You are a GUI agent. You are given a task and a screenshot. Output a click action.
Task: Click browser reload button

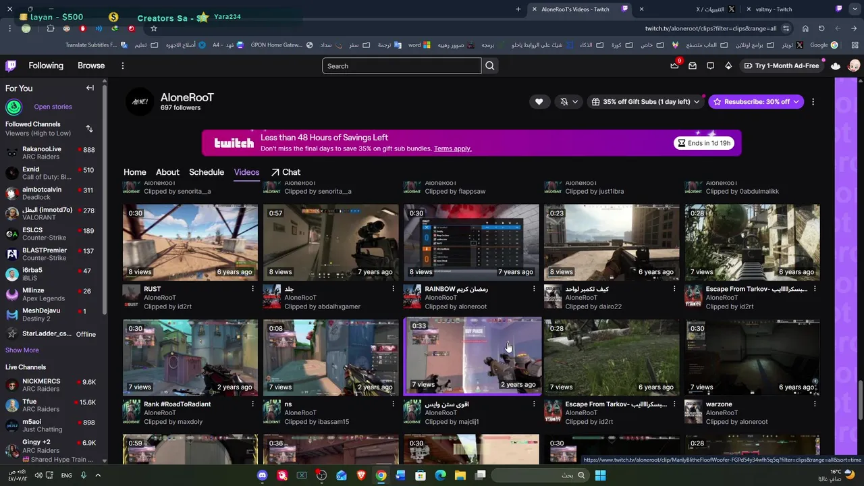[821, 28]
